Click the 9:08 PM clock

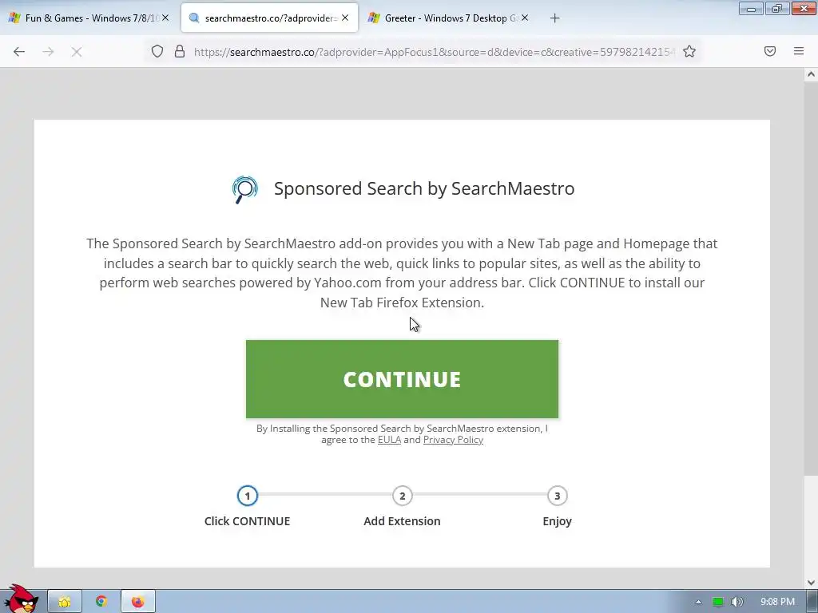777,602
